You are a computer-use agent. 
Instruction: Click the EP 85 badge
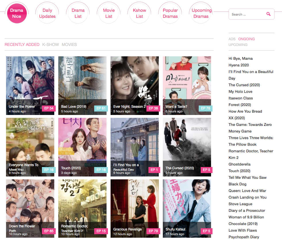49,231
